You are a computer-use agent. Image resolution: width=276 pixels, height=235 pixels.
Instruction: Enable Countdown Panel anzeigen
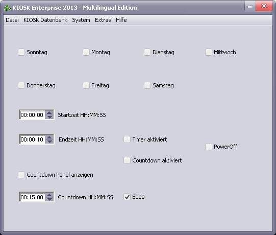point(21,175)
